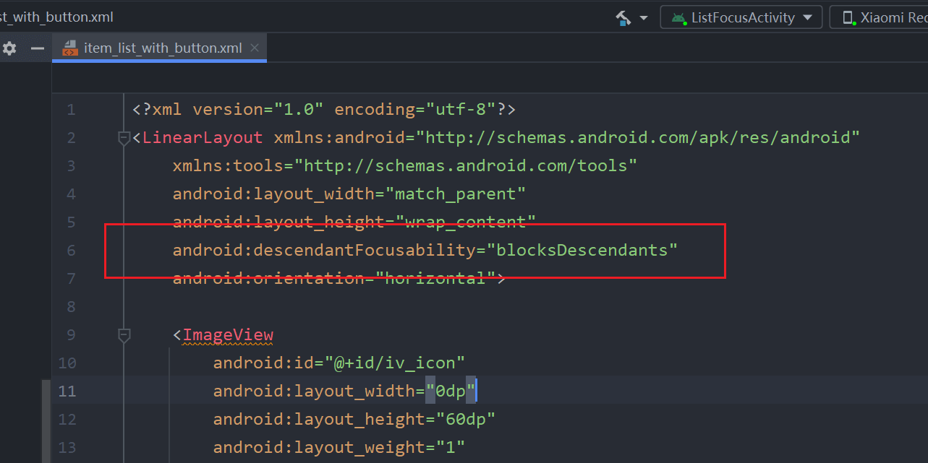
Task: Close the item_list_with_button.xml tab
Action: (255, 48)
